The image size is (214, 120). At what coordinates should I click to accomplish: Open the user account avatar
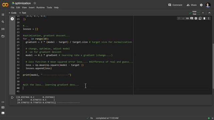(x=208, y=5)
